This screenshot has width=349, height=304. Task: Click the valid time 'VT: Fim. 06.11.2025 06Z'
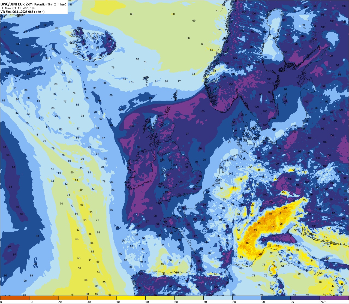click(17, 12)
